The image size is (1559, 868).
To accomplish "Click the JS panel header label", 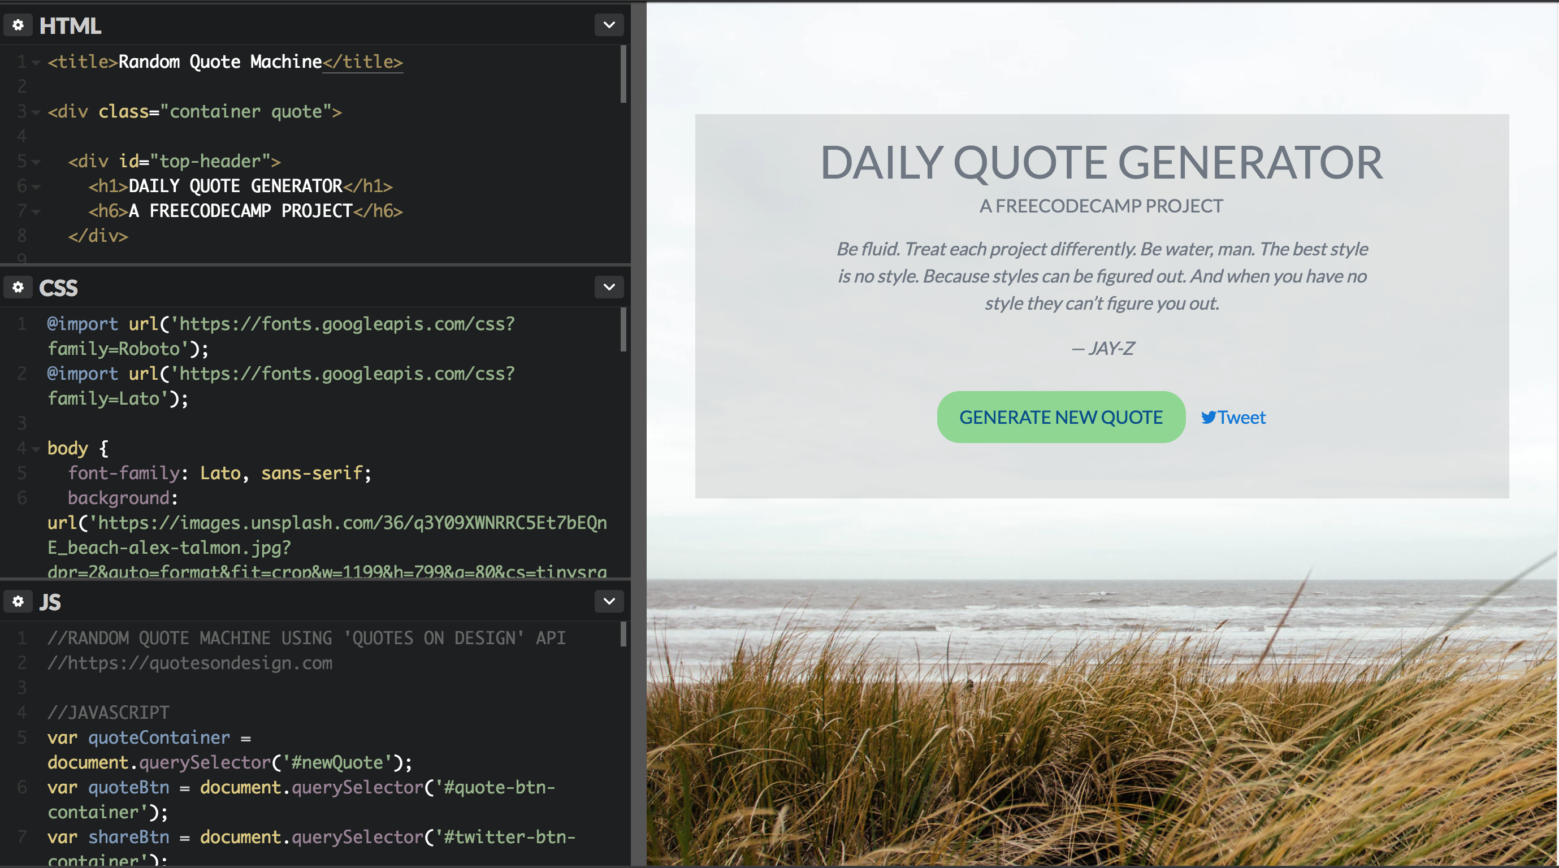I will (49, 601).
